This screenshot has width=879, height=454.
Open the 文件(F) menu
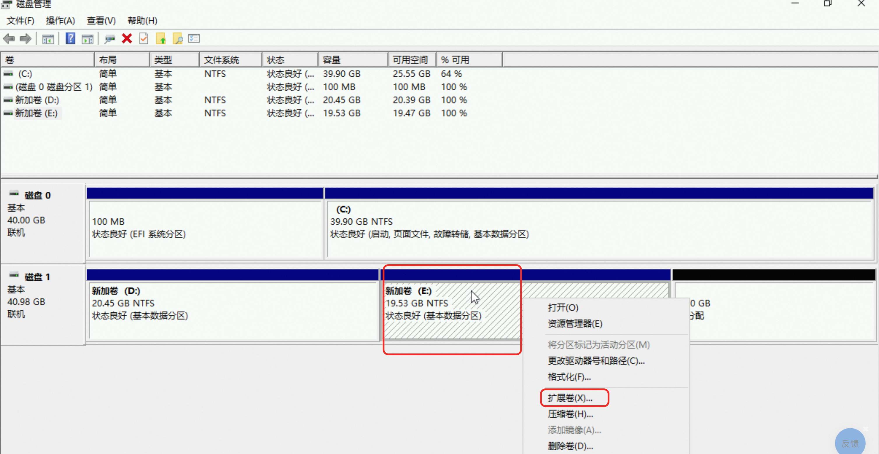[x=20, y=21]
